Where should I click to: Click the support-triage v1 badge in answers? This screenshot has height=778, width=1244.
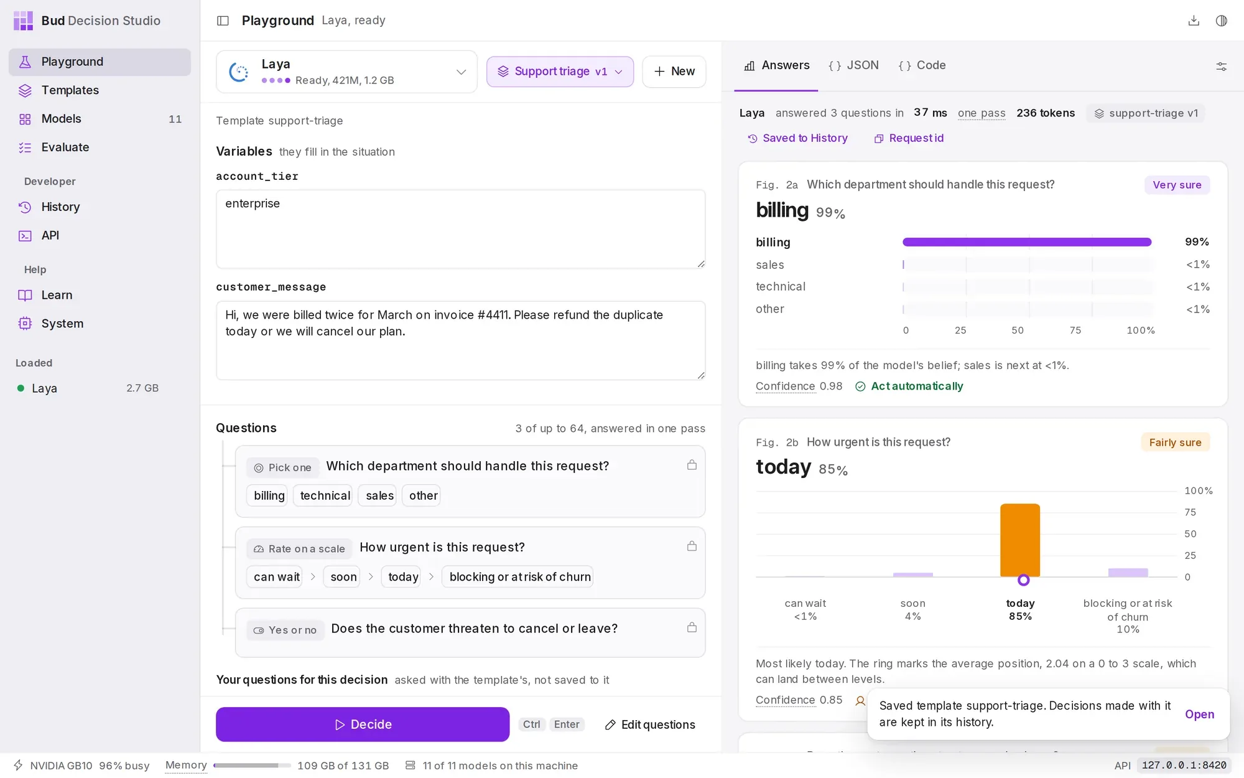[x=1146, y=113]
